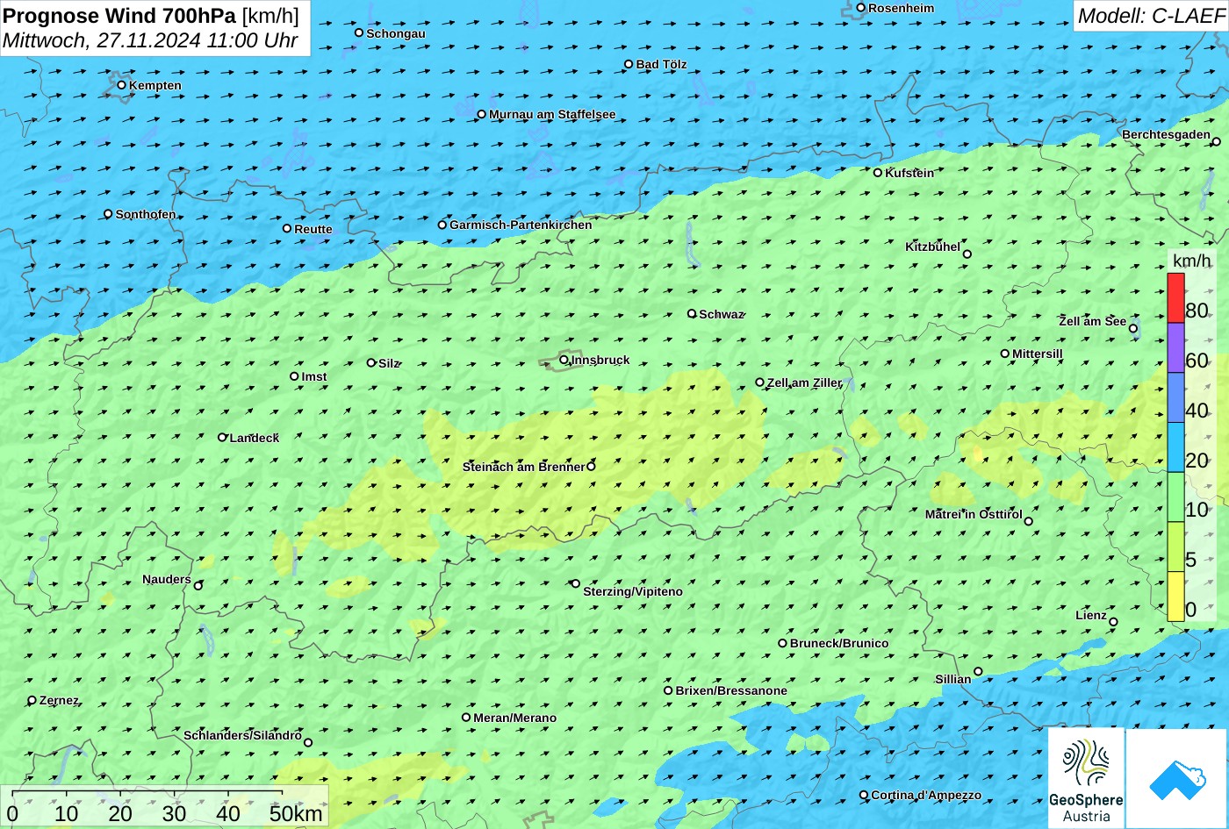Click the Kitzbühel location marker

click(967, 254)
